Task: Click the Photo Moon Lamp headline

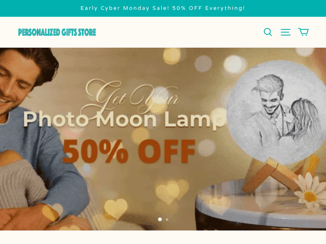Action: point(124,120)
